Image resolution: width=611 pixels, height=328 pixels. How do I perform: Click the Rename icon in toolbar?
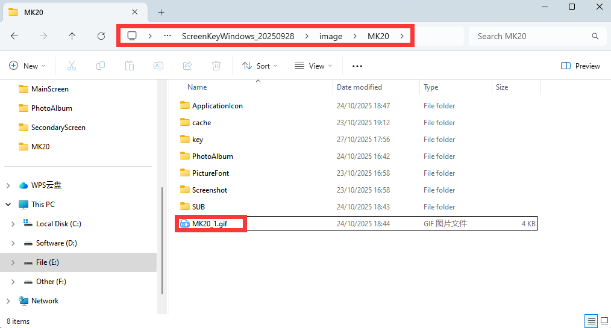click(x=158, y=66)
